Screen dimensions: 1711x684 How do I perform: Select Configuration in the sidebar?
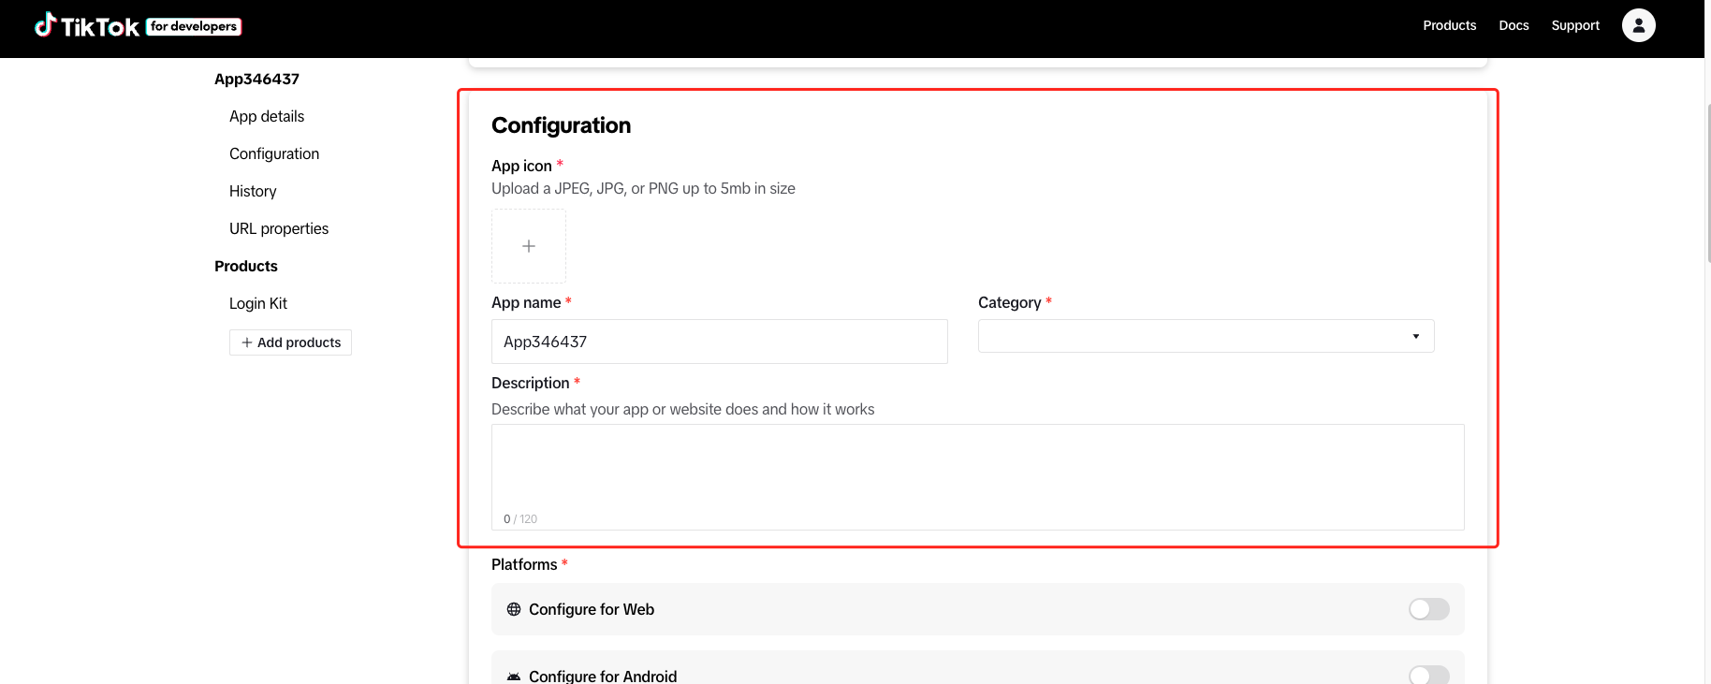pos(274,153)
